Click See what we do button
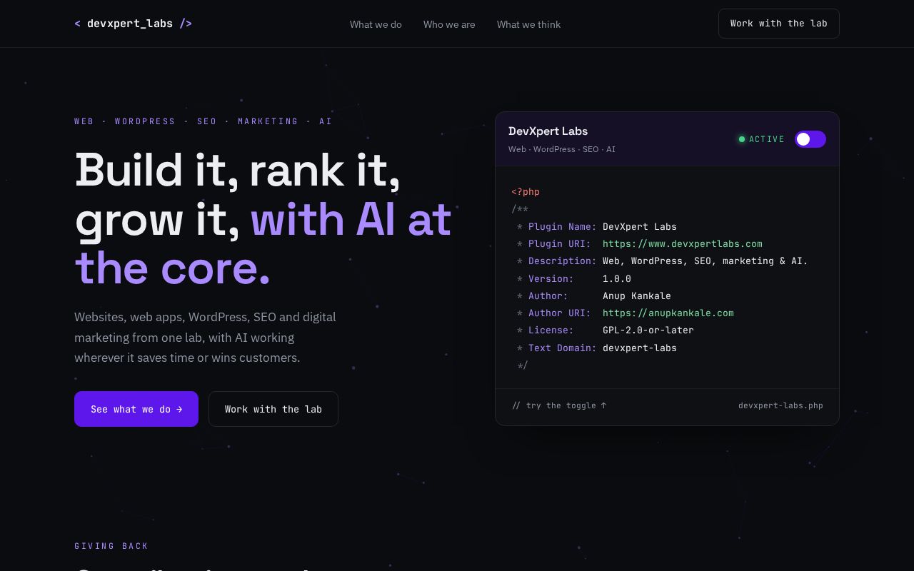Screen dimensions: 914x571 136,409
